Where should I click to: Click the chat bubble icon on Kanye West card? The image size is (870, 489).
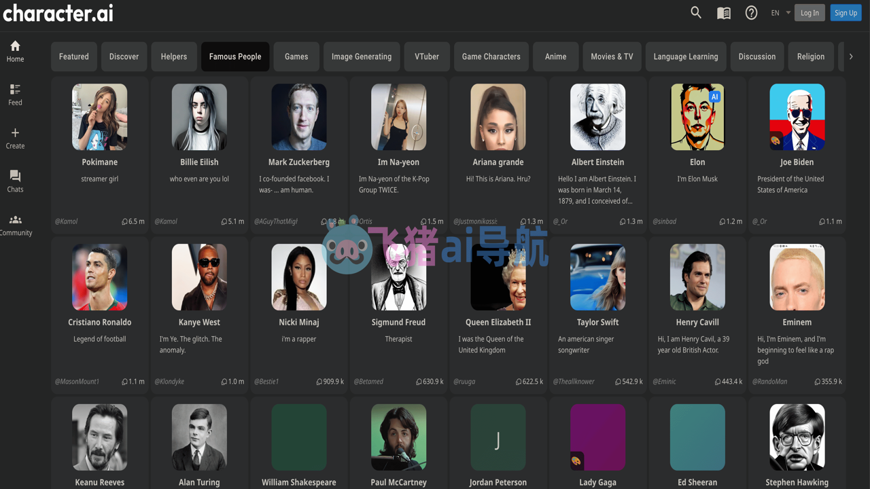(224, 382)
